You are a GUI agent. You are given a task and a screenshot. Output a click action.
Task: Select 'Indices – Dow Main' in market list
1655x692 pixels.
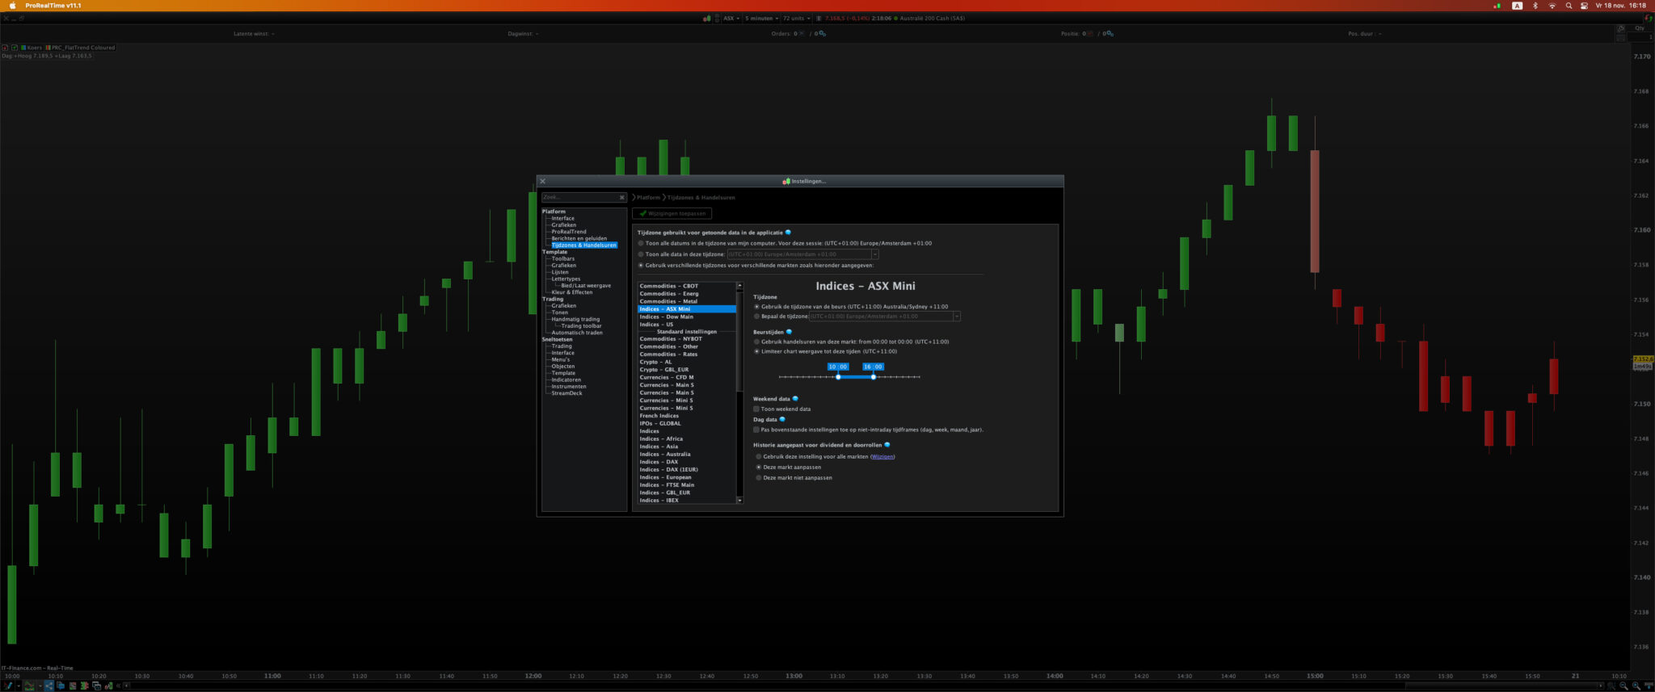click(x=687, y=317)
